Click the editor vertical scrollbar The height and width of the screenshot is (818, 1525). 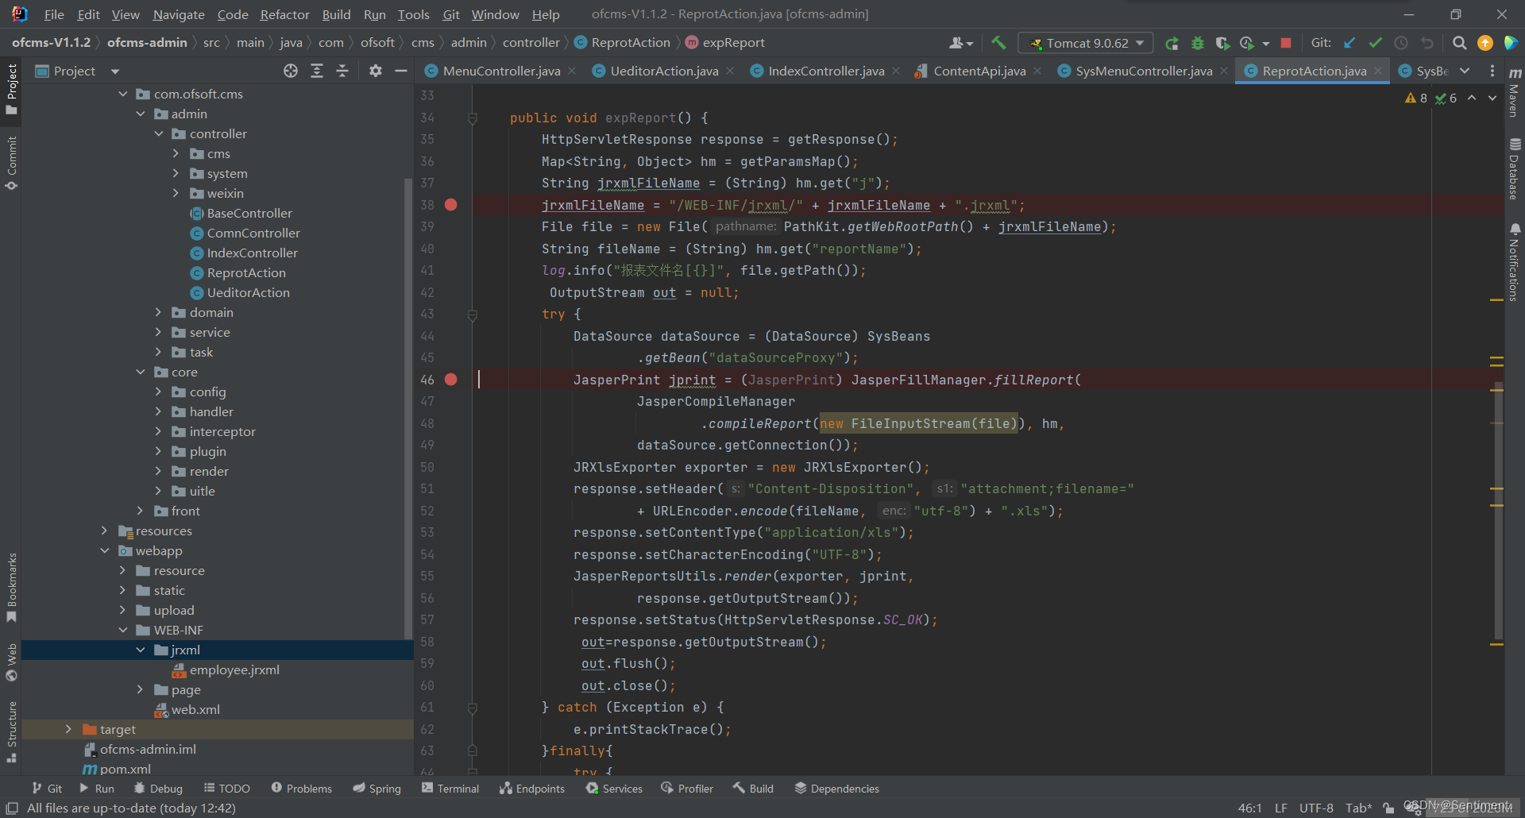(x=1498, y=512)
